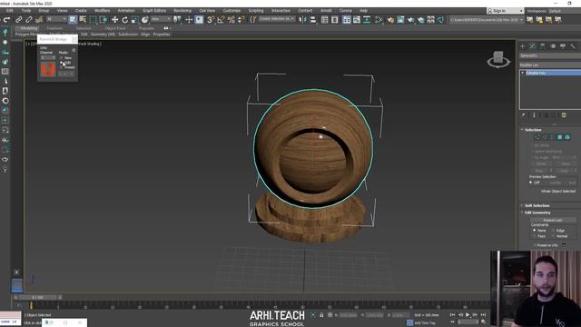Activate the Select and Rotate tool

(x=125, y=20)
